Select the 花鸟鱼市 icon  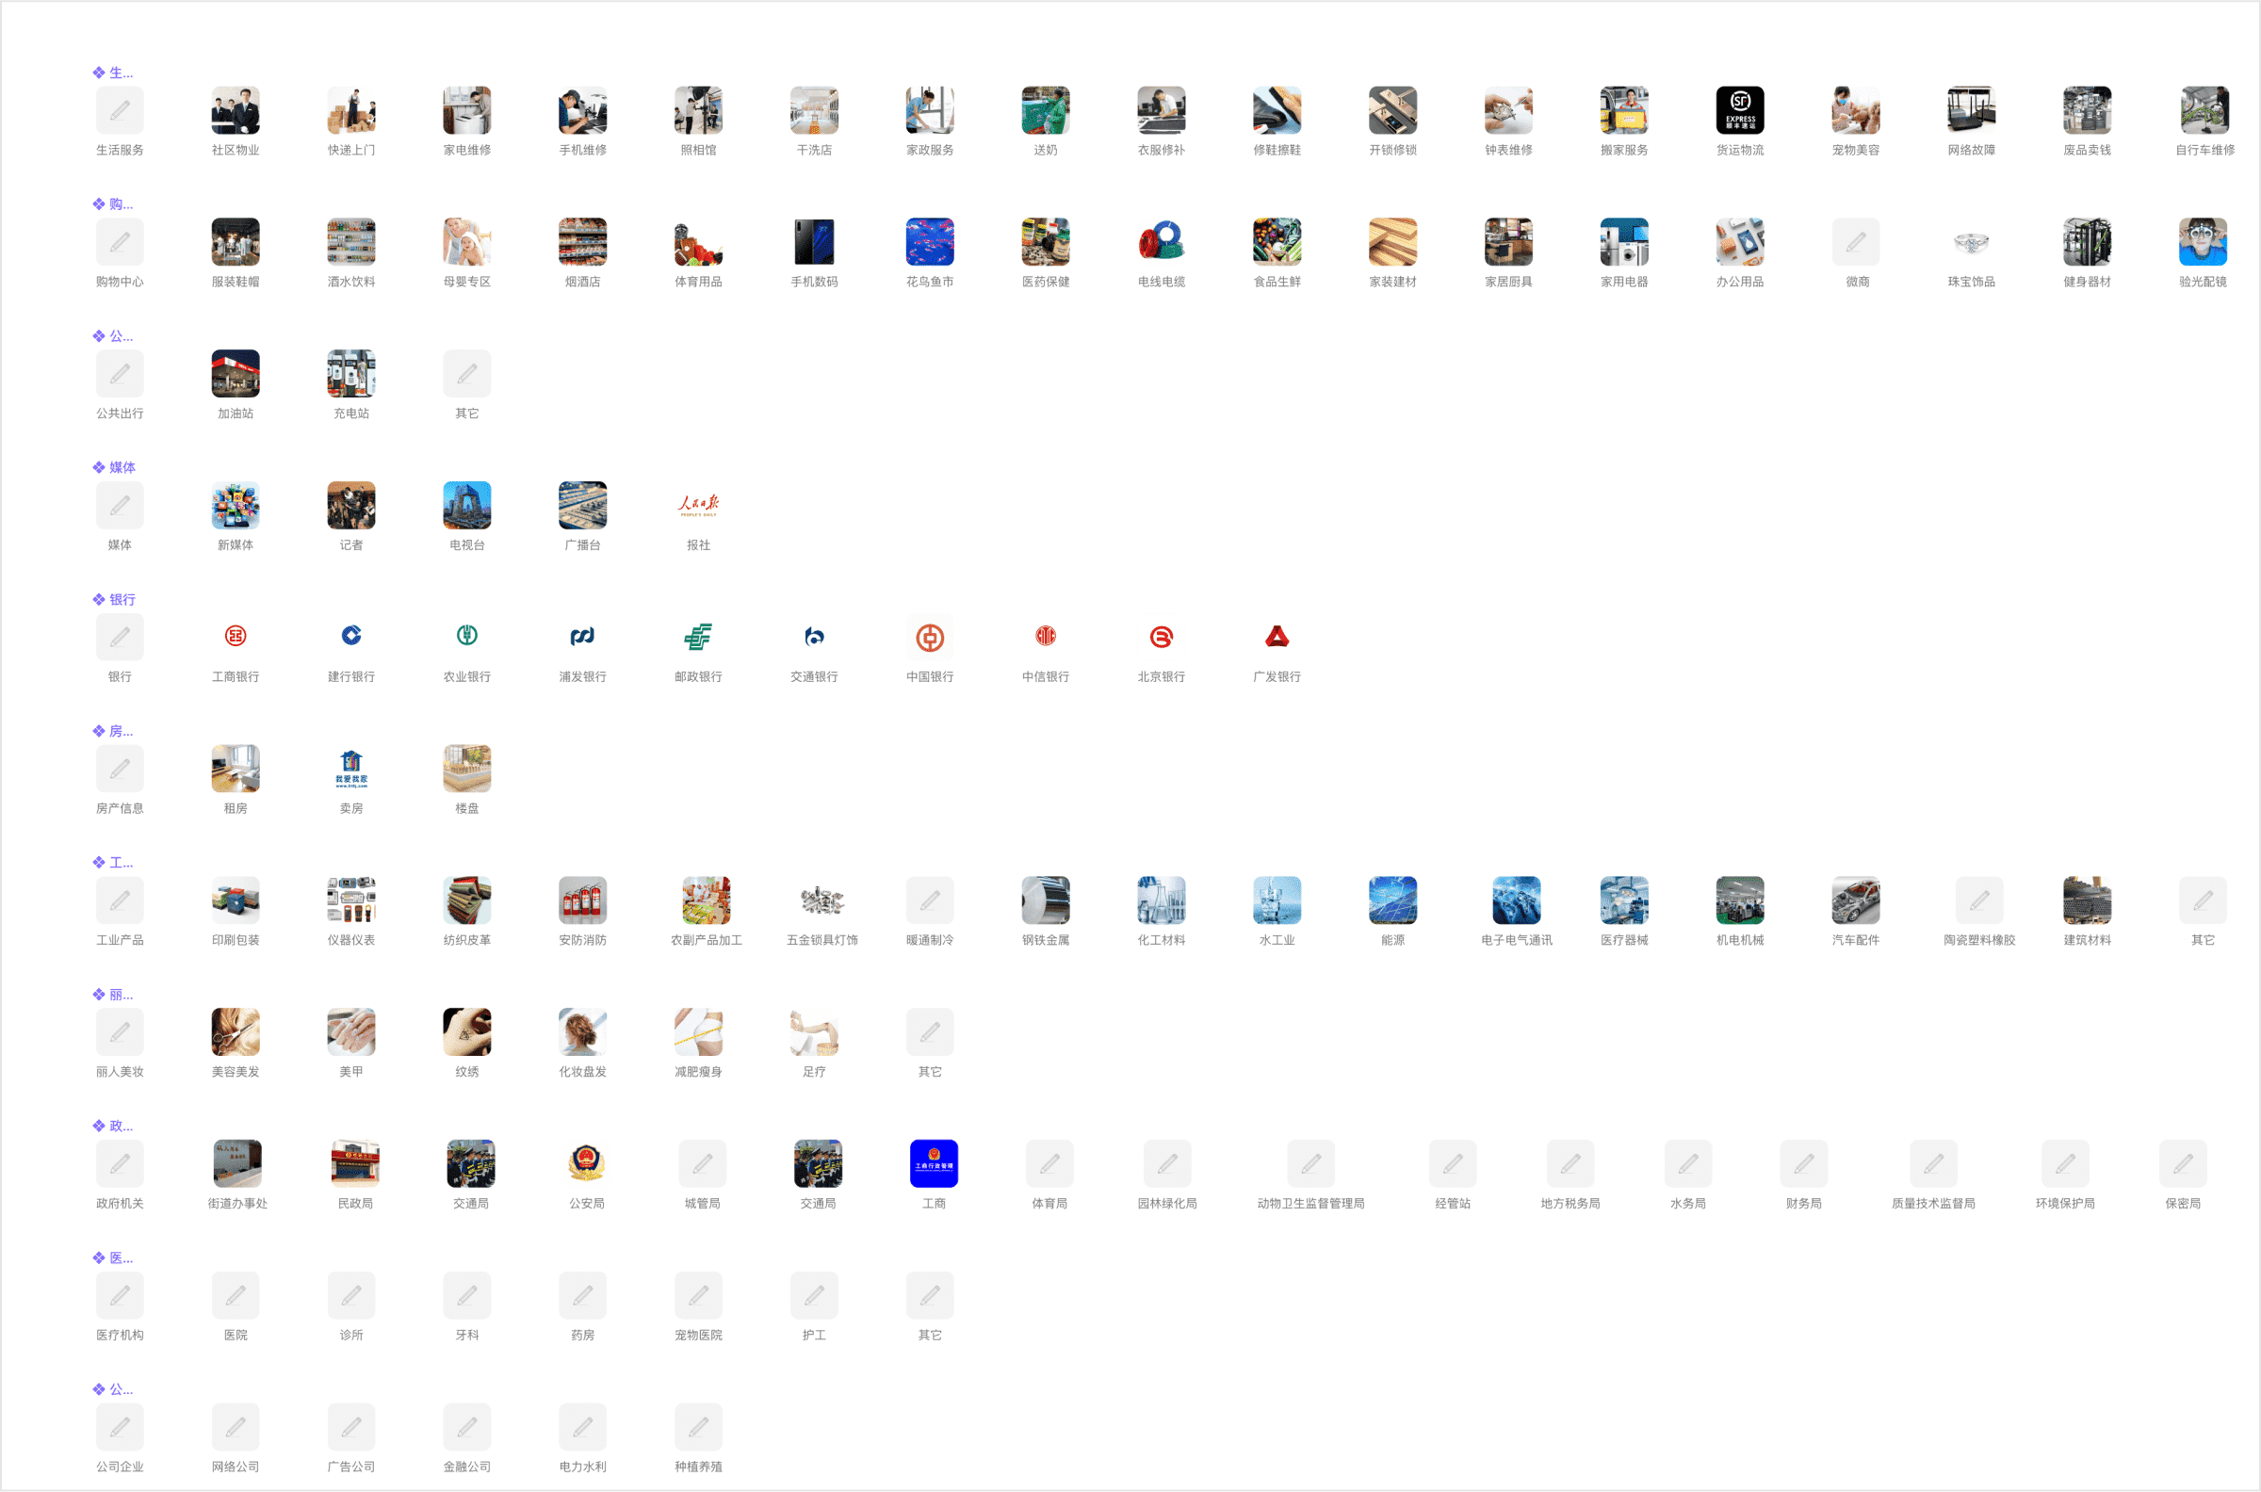930,242
